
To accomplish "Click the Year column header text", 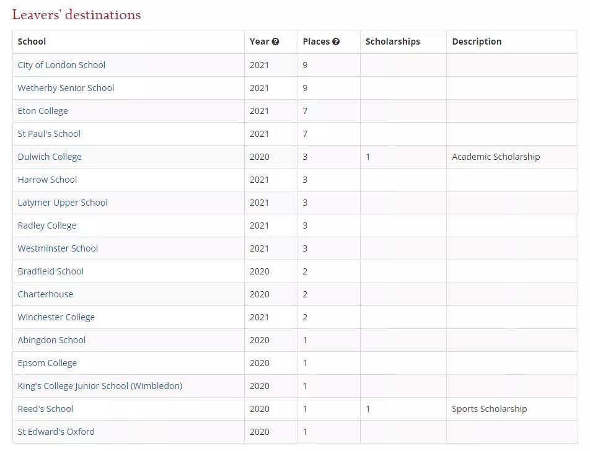I will point(259,42).
